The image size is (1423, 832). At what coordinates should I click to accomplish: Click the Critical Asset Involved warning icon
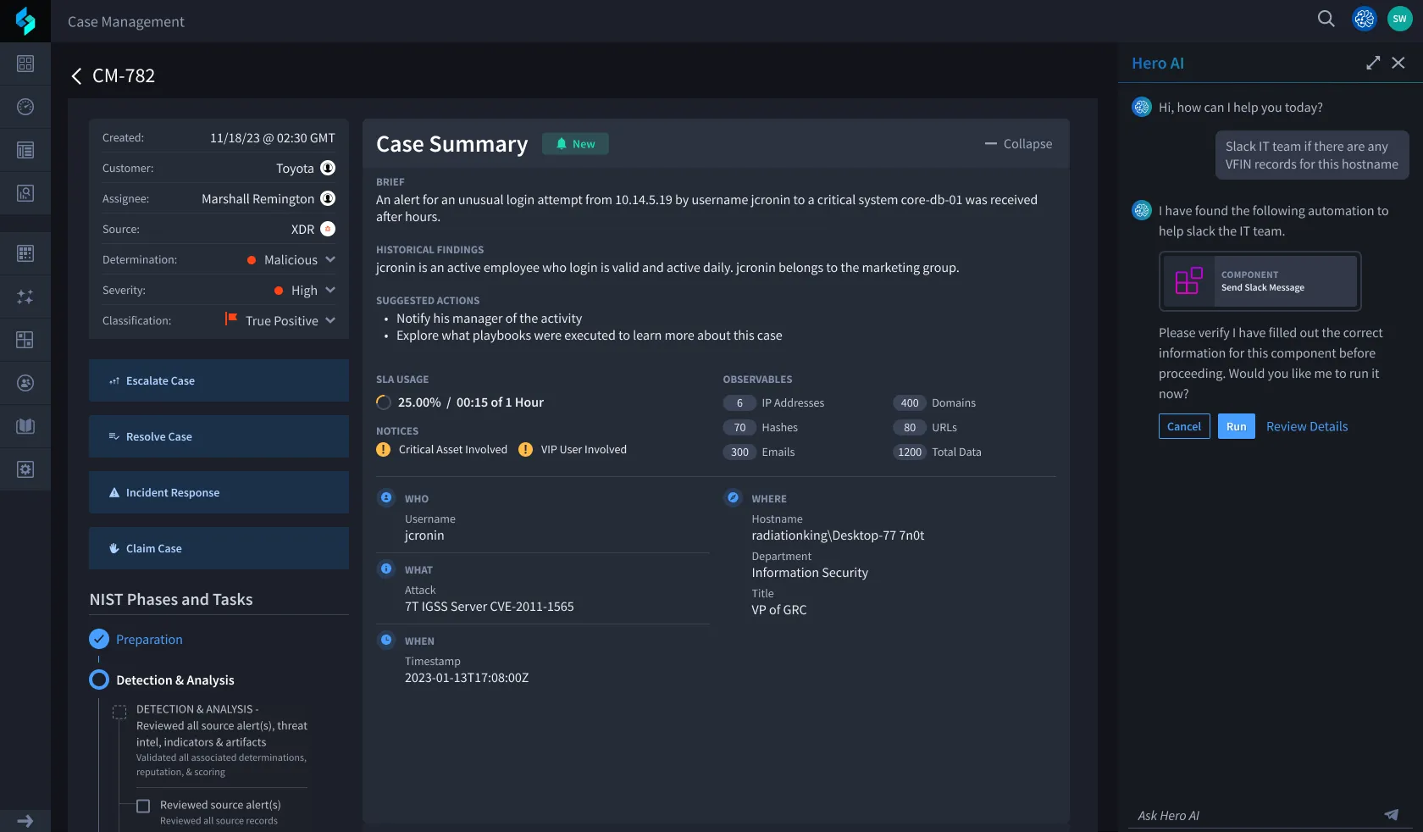click(x=383, y=449)
